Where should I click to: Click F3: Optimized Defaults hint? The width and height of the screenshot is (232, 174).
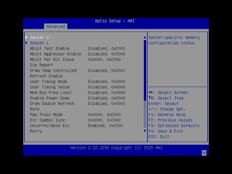(x=174, y=126)
